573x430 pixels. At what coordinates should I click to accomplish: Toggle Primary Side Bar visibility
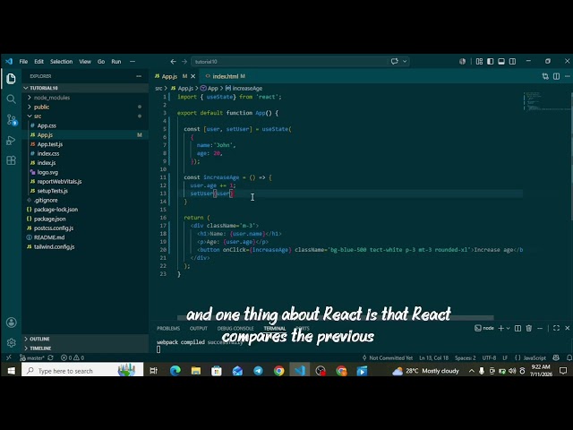490,62
